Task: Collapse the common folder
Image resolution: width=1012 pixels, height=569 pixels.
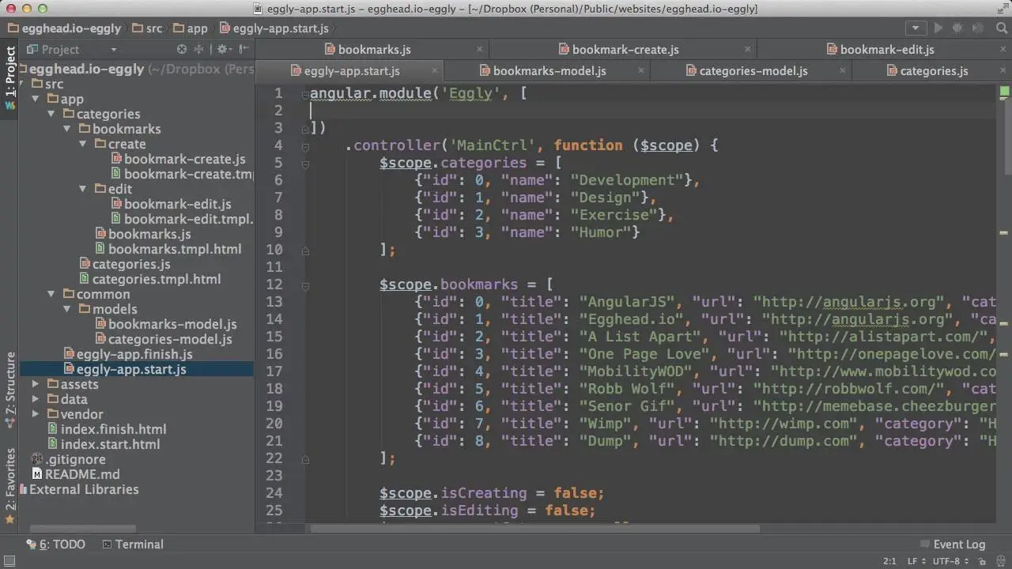Action: (51, 294)
